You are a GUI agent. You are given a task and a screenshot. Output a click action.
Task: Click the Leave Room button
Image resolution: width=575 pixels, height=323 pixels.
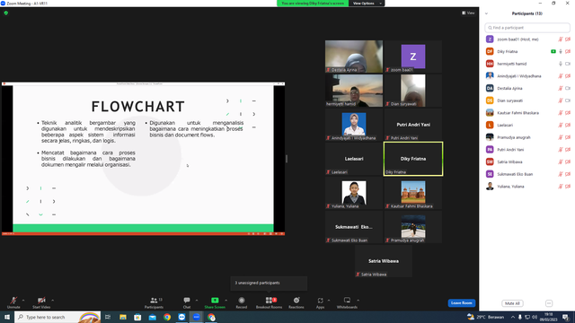pyautogui.click(x=461, y=303)
